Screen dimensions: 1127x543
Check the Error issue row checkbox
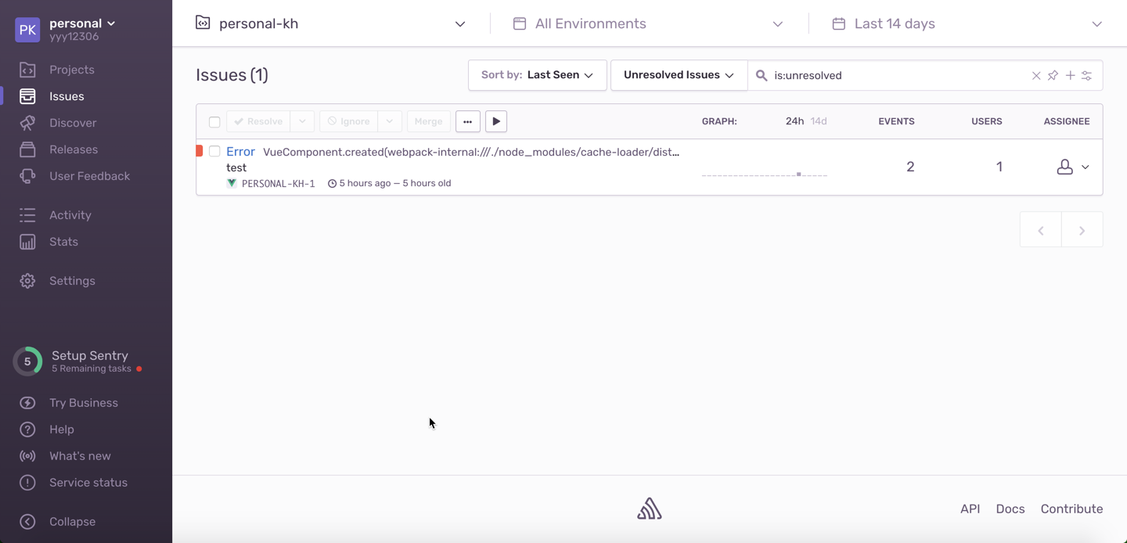click(x=214, y=152)
